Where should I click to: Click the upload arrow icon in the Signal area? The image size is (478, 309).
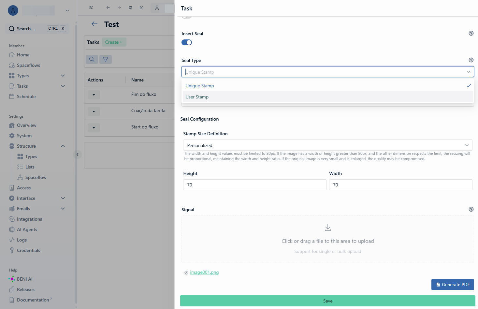[x=328, y=228]
